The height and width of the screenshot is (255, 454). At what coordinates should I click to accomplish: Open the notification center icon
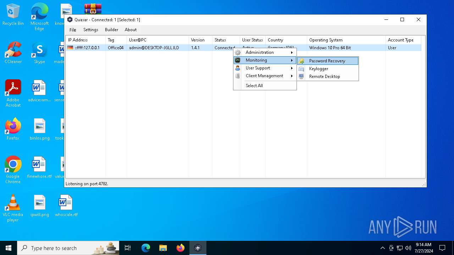tap(442, 248)
